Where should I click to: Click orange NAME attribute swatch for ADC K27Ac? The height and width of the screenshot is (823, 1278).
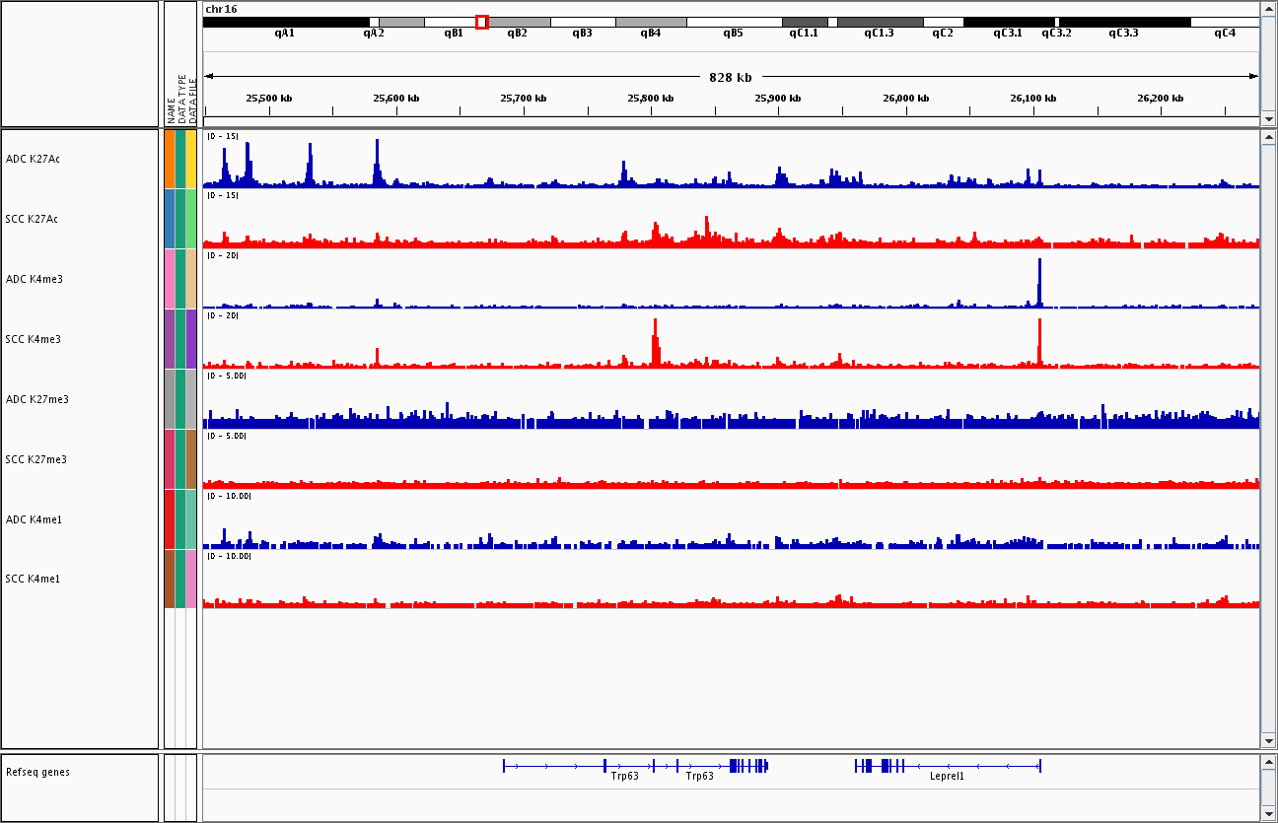pyautogui.click(x=170, y=159)
